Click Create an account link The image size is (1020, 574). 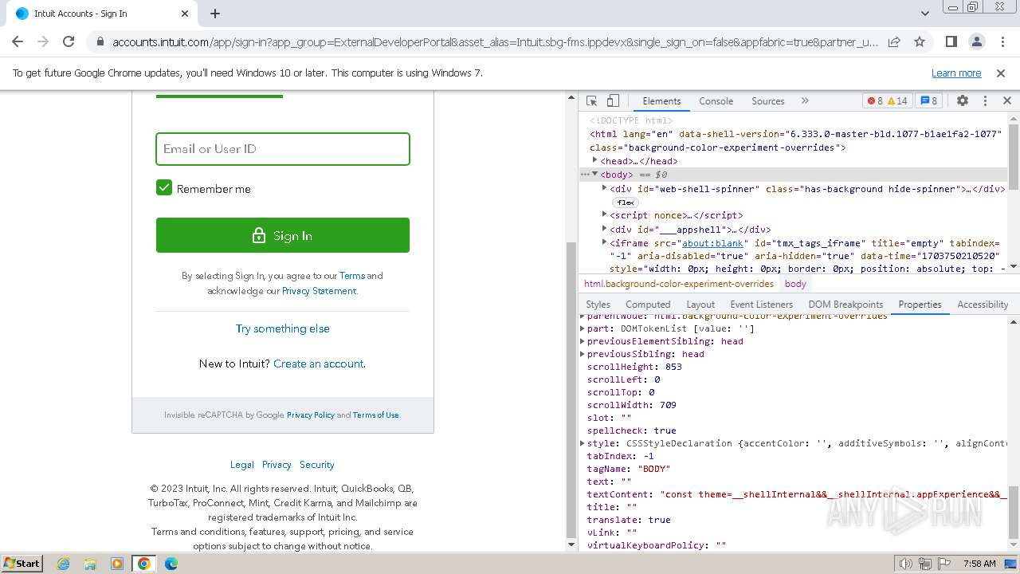[x=319, y=364]
